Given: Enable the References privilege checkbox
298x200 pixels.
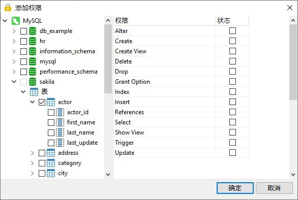Looking at the screenshot, I should tap(232, 112).
